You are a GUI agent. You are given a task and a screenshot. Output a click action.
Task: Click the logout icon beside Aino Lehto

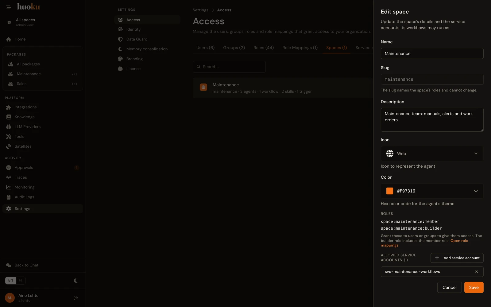76,298
